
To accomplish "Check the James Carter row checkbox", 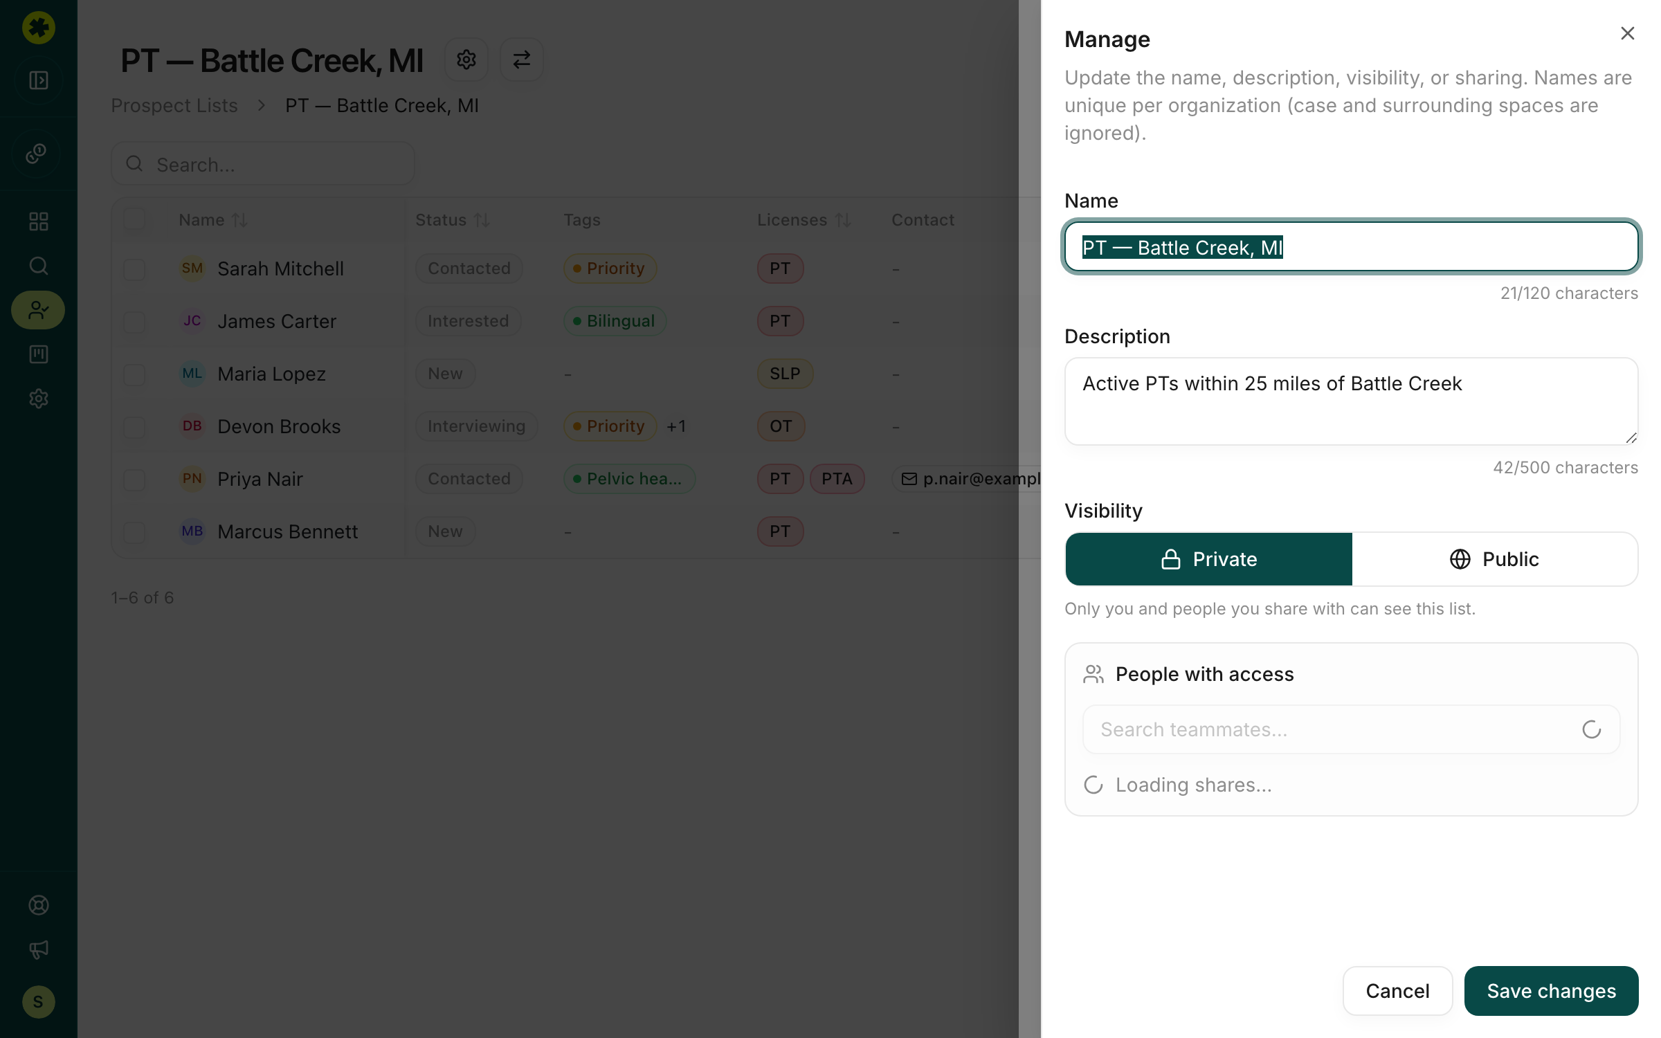I will [134, 322].
